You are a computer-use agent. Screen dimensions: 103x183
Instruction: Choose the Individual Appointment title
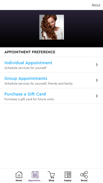28,63
